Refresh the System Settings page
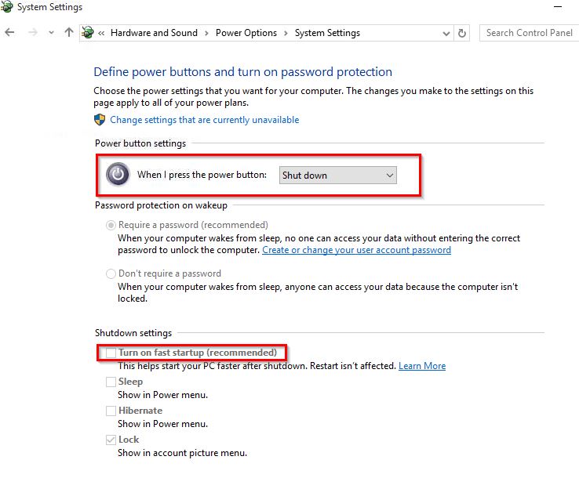The image size is (579, 478). [x=462, y=33]
